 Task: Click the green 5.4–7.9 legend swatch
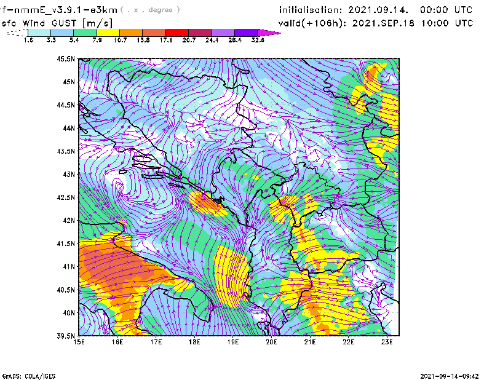85,33
